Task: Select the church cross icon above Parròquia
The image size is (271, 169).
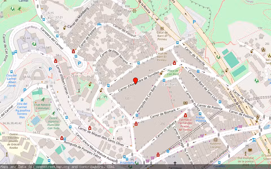Action: point(175,163)
